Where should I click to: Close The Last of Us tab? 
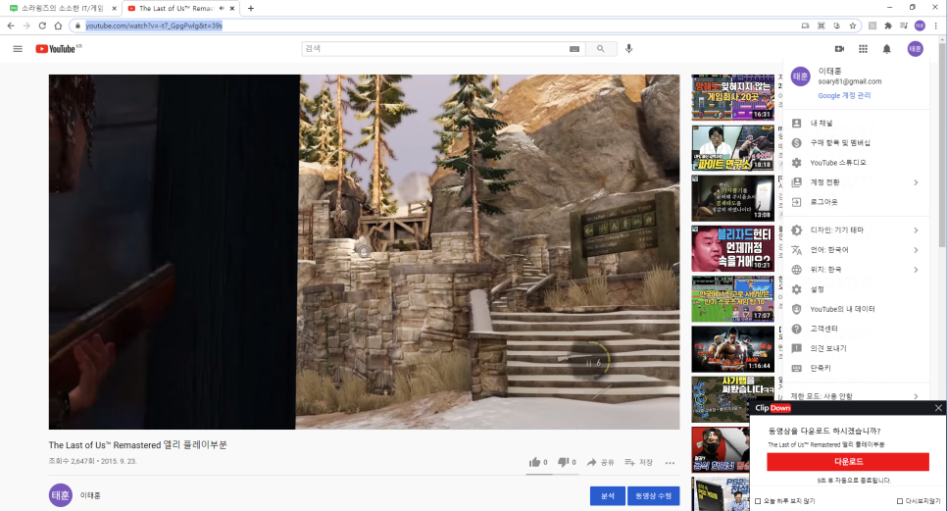click(232, 9)
